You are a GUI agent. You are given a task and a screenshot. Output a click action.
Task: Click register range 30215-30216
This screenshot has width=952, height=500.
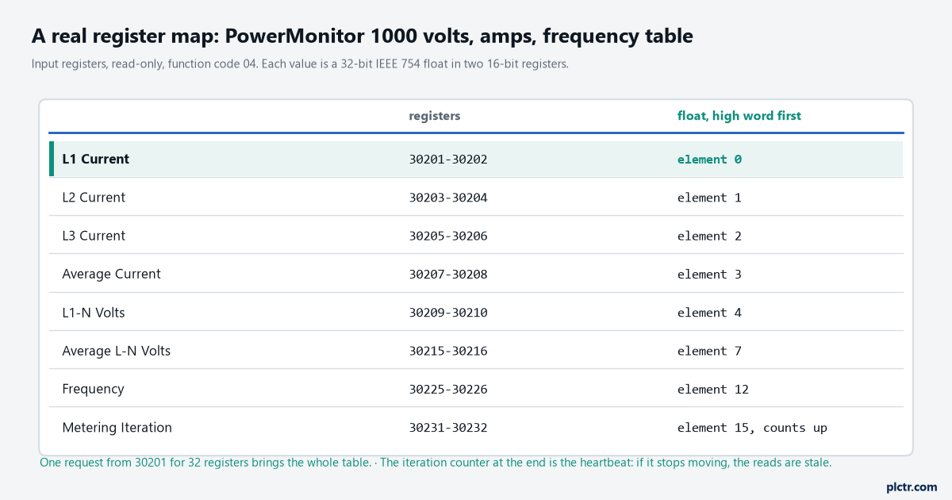click(448, 351)
